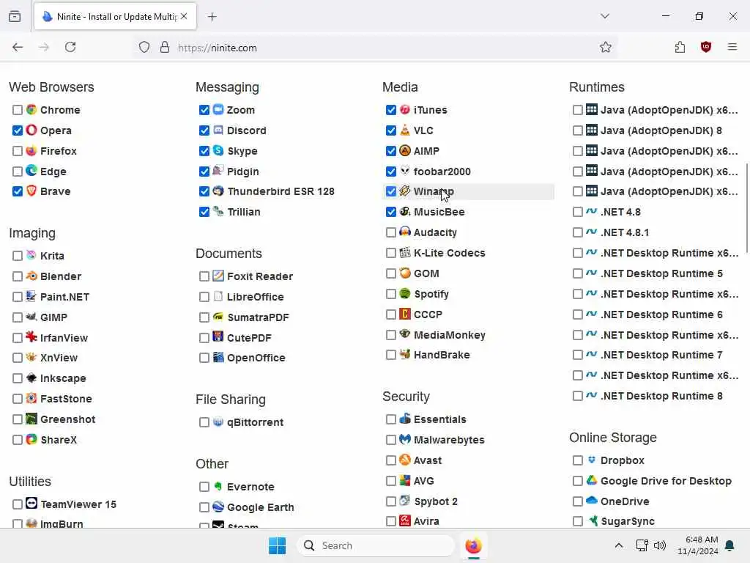The width and height of the screenshot is (750, 563).
Task: Check the Chrome checkbox
Action: coord(18,110)
